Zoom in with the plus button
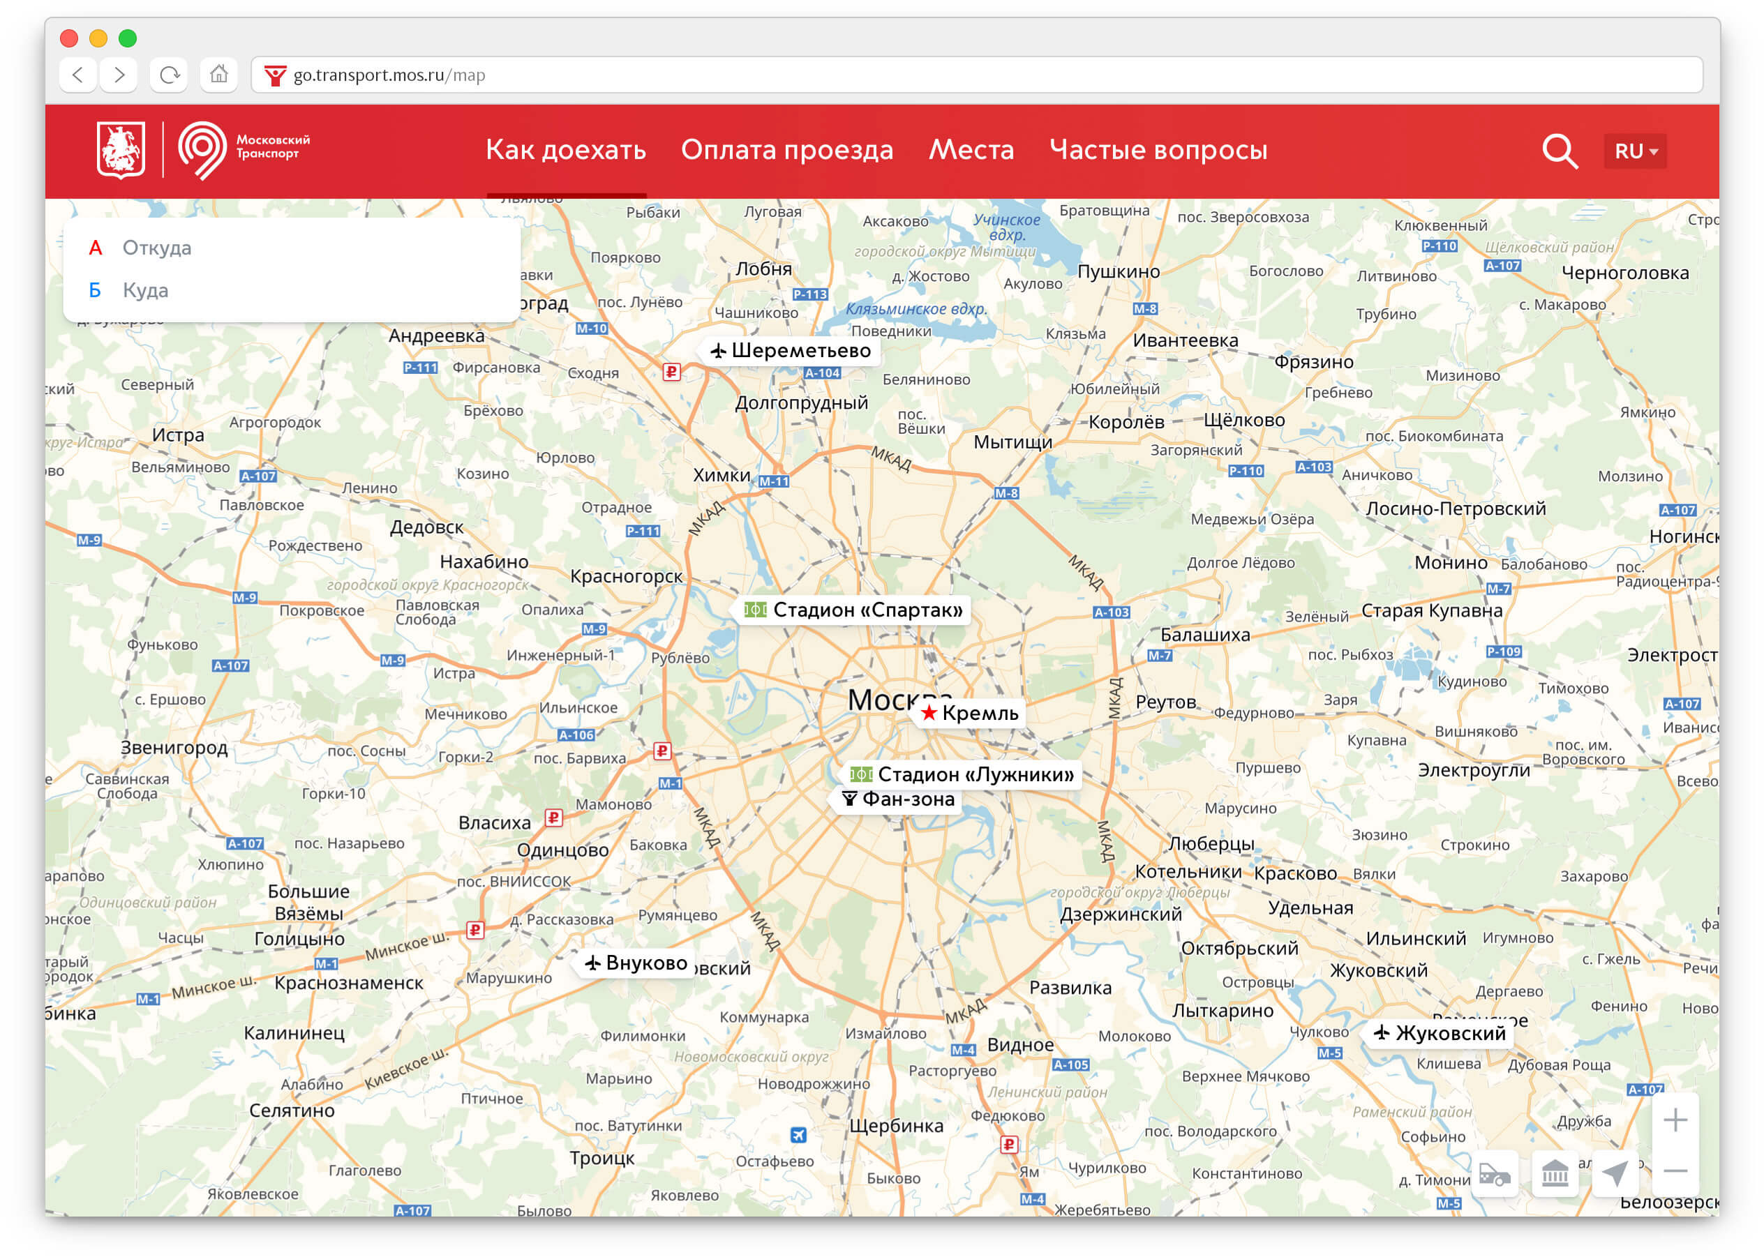The width and height of the screenshot is (1764, 1257). [x=1675, y=1119]
